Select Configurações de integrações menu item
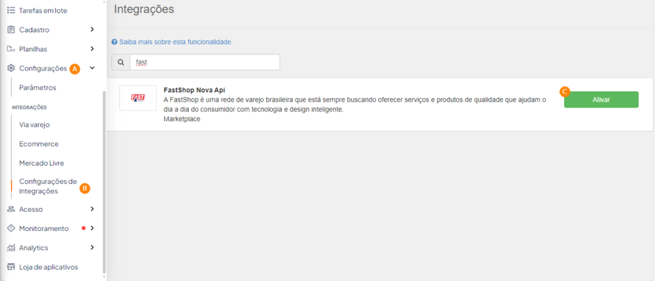The height and width of the screenshot is (281, 655). point(47,186)
